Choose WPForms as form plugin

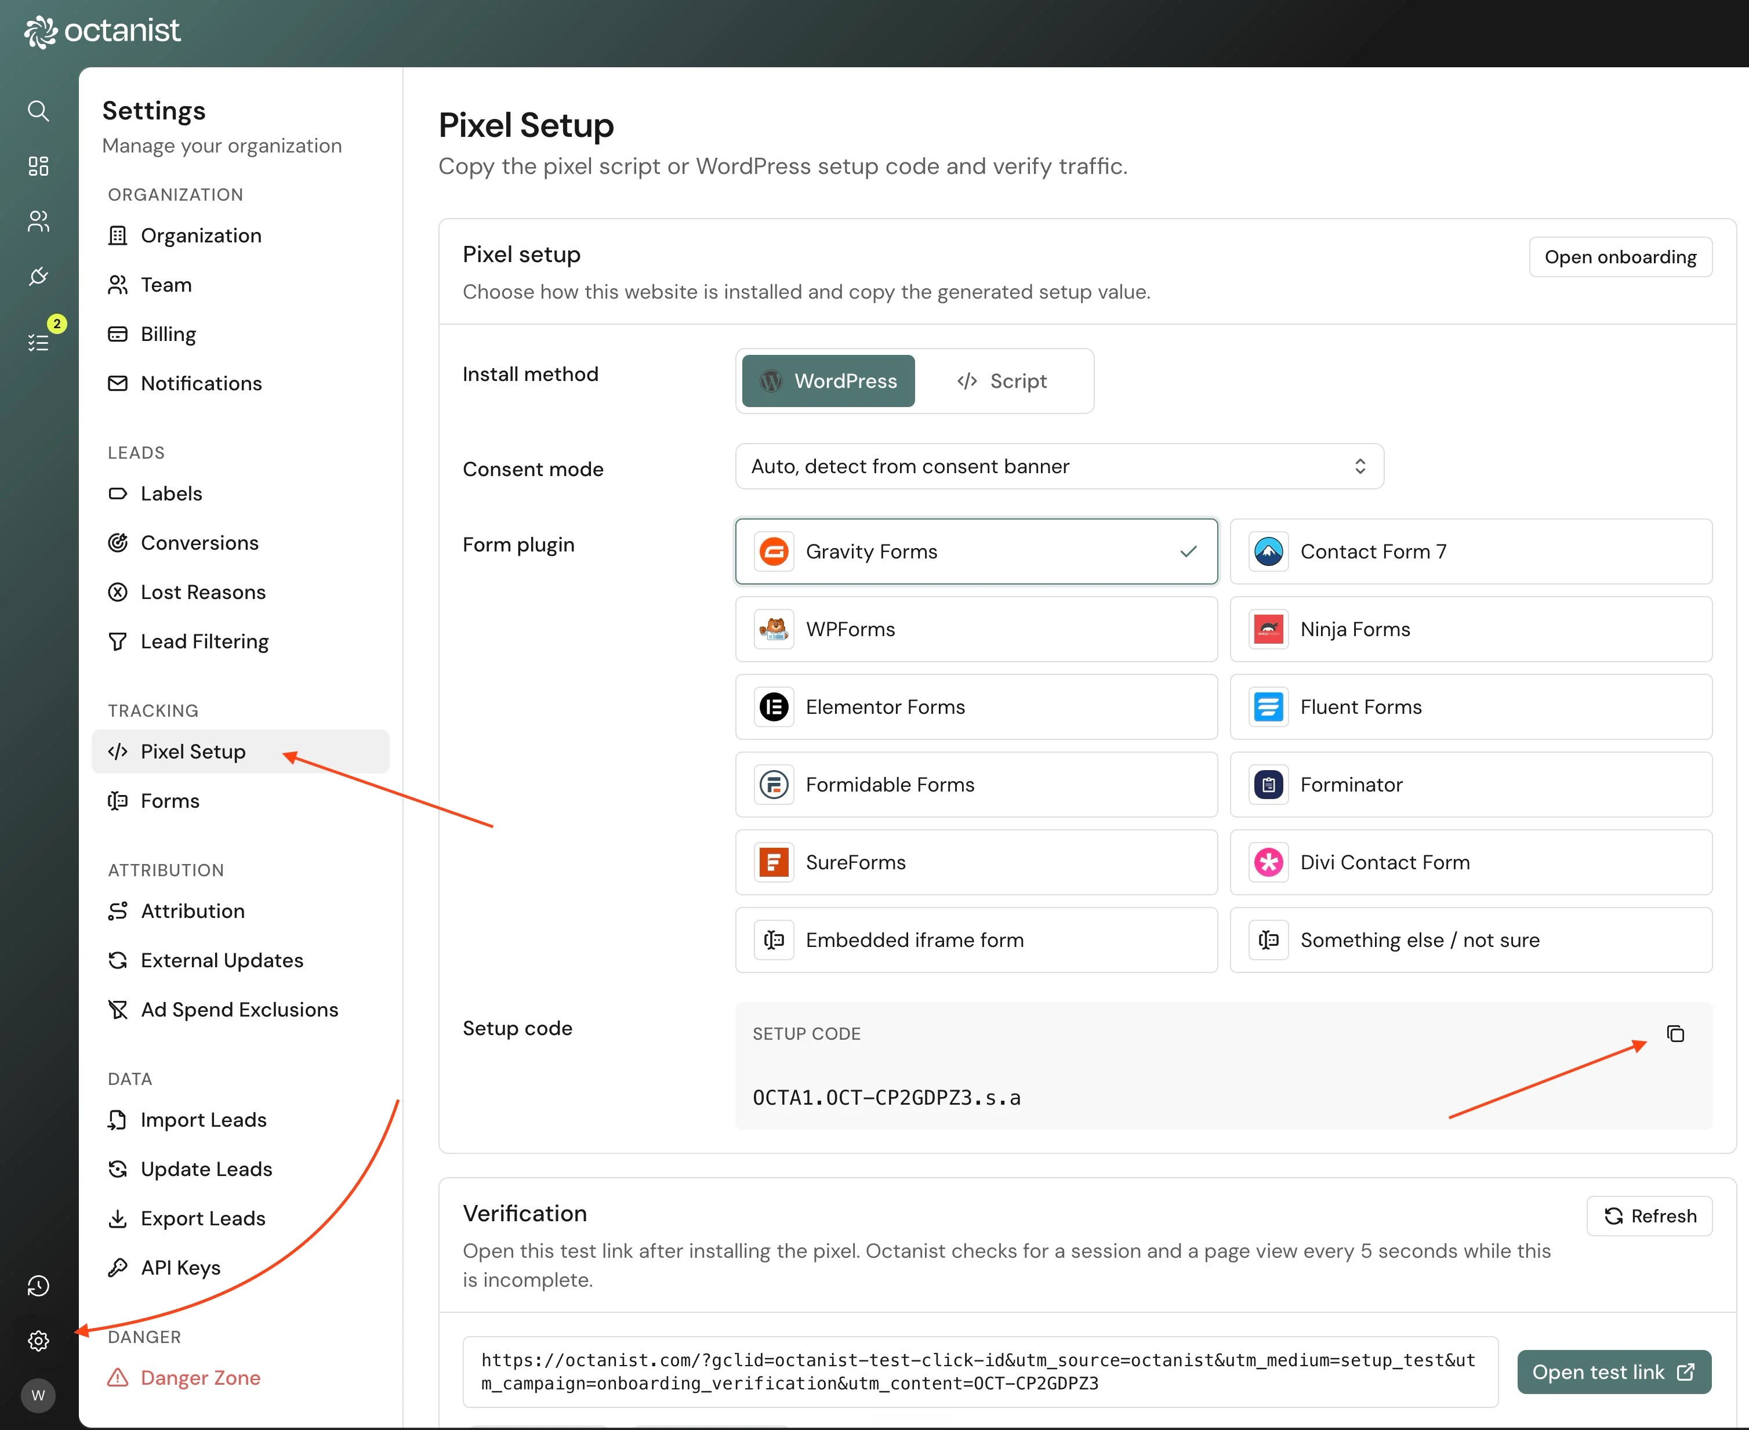coord(976,629)
